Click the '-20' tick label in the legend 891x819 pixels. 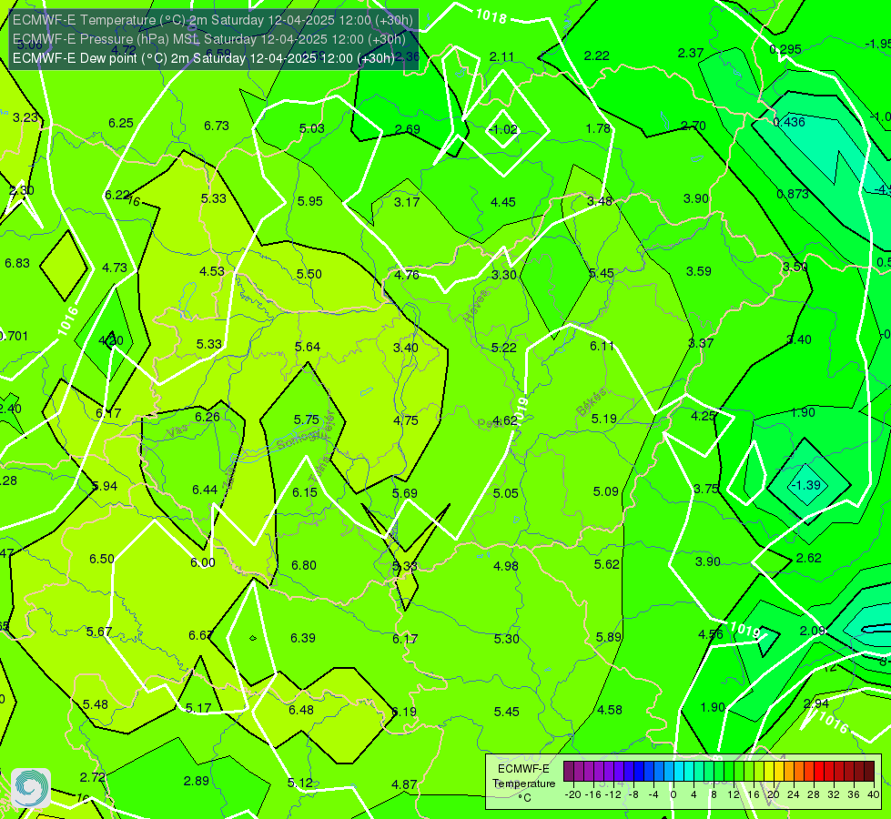tap(572, 794)
